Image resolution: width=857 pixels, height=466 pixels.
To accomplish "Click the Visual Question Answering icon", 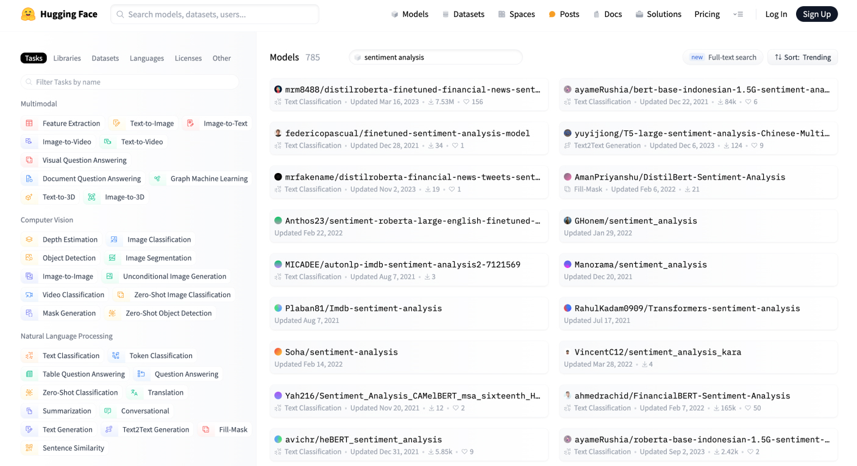I will point(29,161).
